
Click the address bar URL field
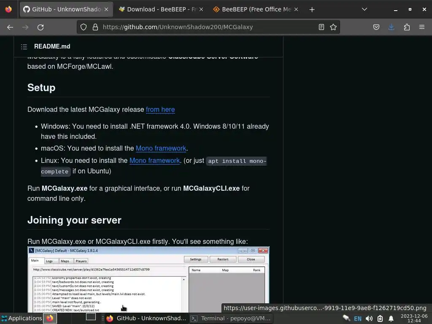(x=208, y=27)
